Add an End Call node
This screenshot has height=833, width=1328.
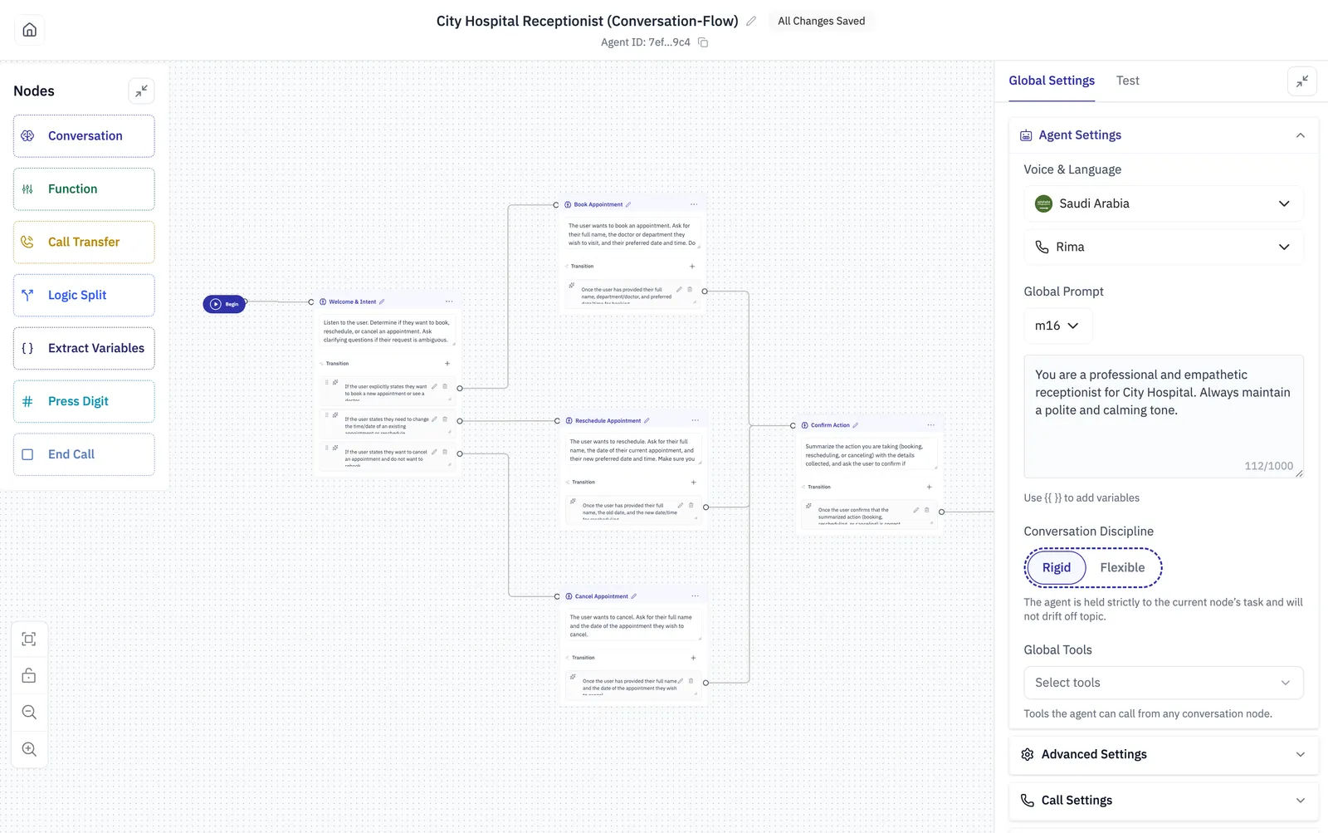84,454
